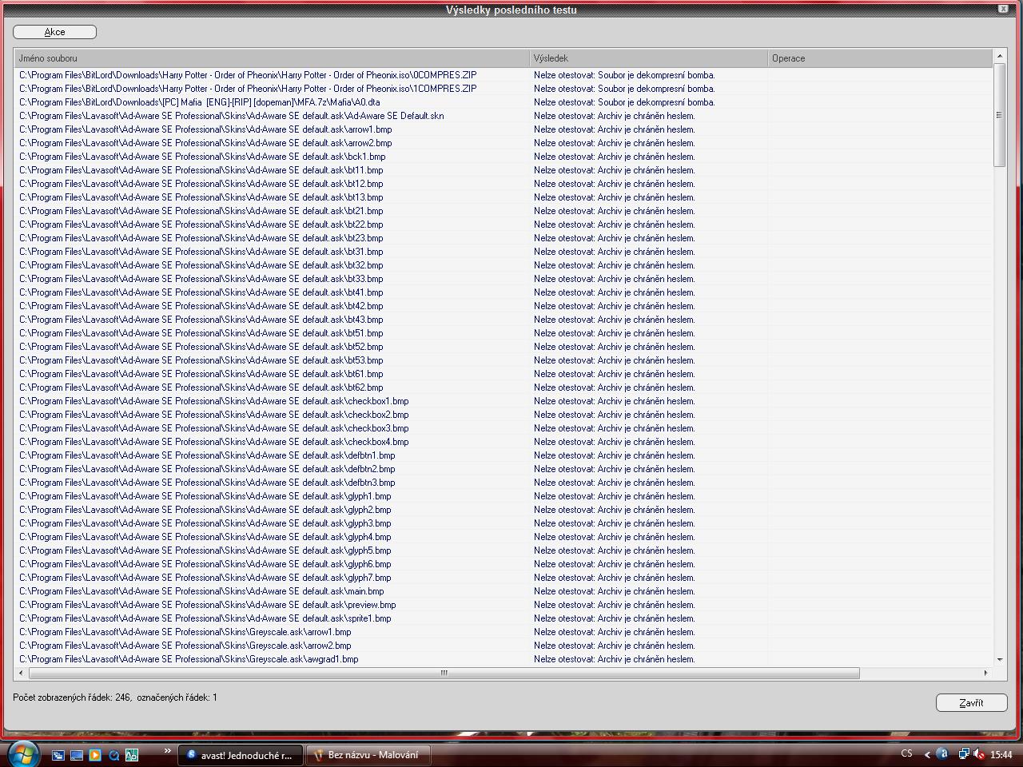
Task: Select the 0COMPRES.ZIP result row
Action: pos(248,75)
